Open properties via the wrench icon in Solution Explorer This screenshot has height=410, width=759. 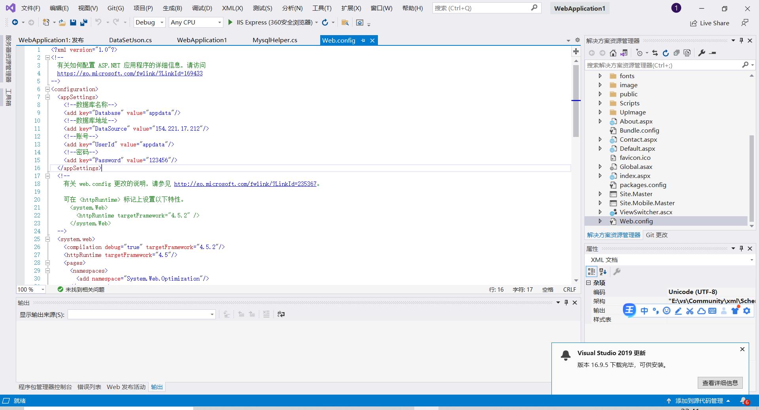tap(702, 53)
